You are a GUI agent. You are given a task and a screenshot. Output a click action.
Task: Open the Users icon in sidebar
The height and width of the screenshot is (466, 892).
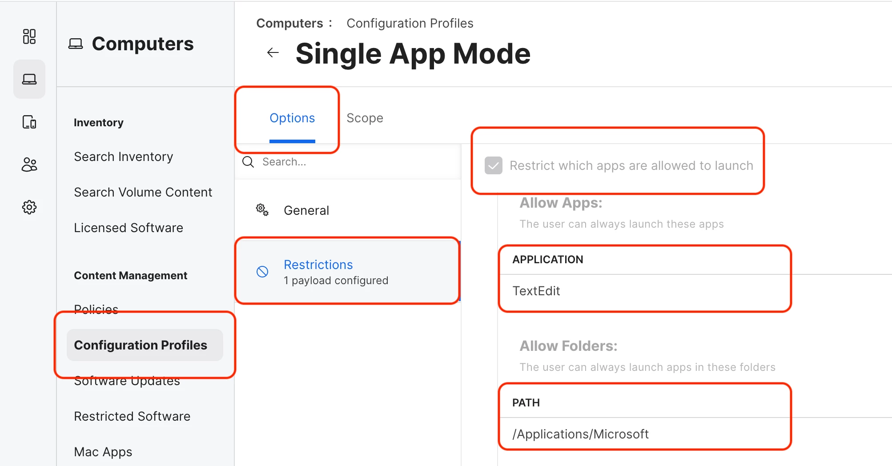tap(29, 165)
